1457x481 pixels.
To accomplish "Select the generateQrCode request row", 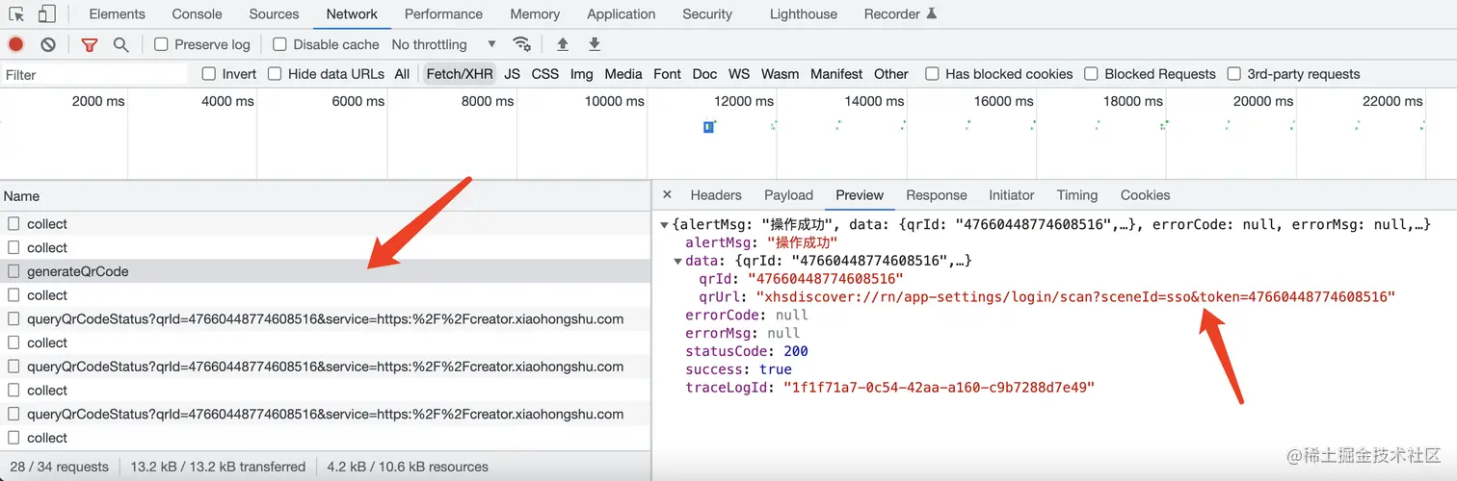I will (326, 271).
